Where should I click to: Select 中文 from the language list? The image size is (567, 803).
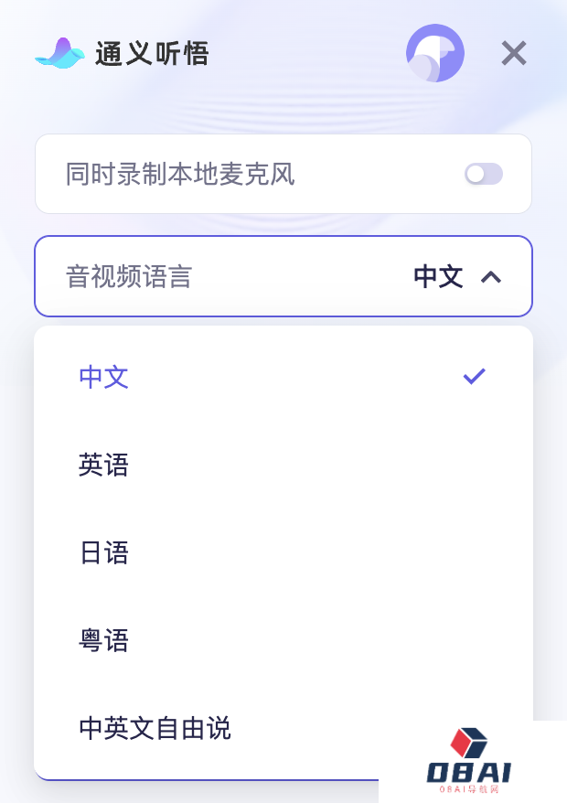[104, 377]
